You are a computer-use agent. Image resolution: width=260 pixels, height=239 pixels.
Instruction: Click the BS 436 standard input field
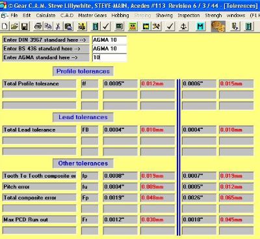click(x=109, y=49)
